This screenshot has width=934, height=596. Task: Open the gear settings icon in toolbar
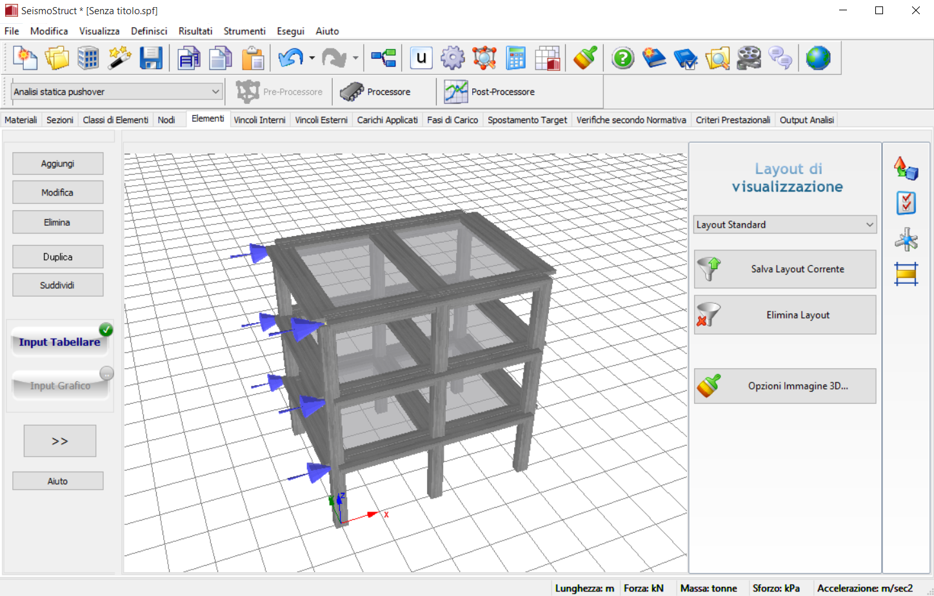(452, 58)
